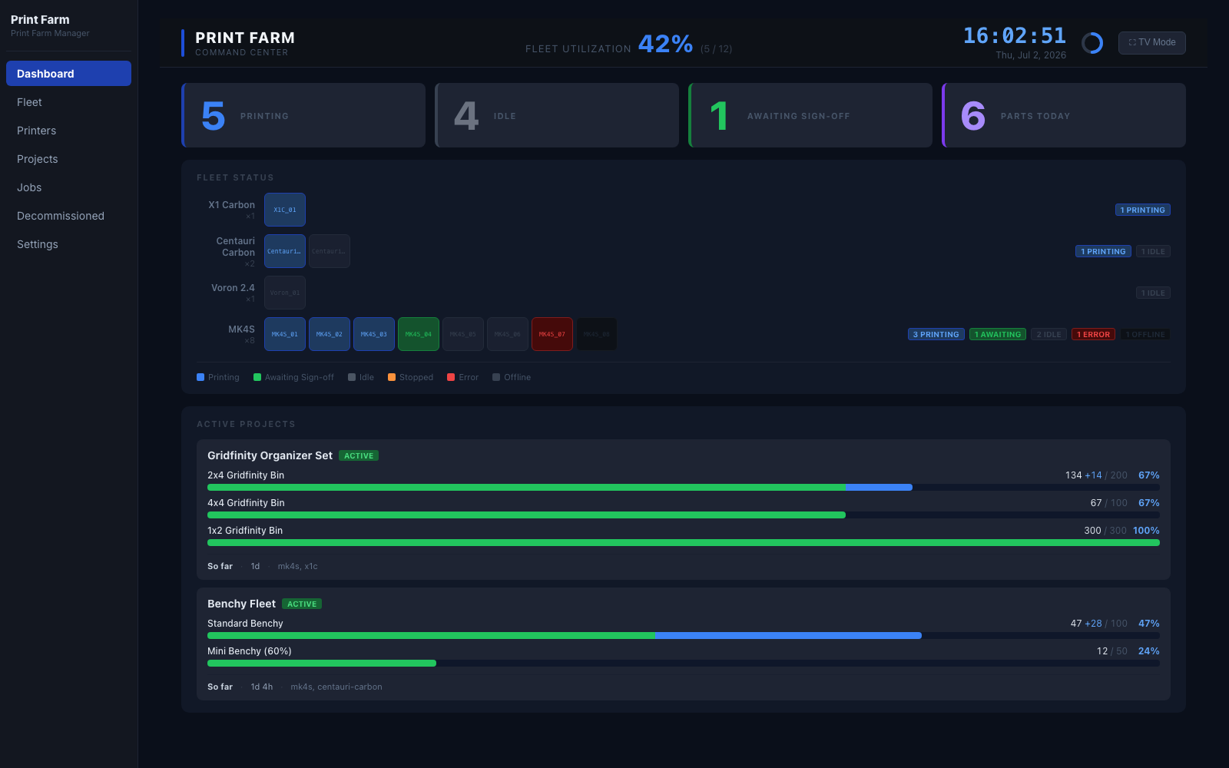Open the idle MK4S_06 tile
Screen dimensions: 1229x768
508,334
